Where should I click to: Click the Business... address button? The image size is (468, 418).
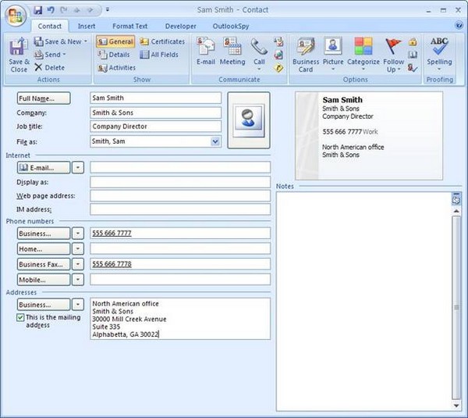44,305
